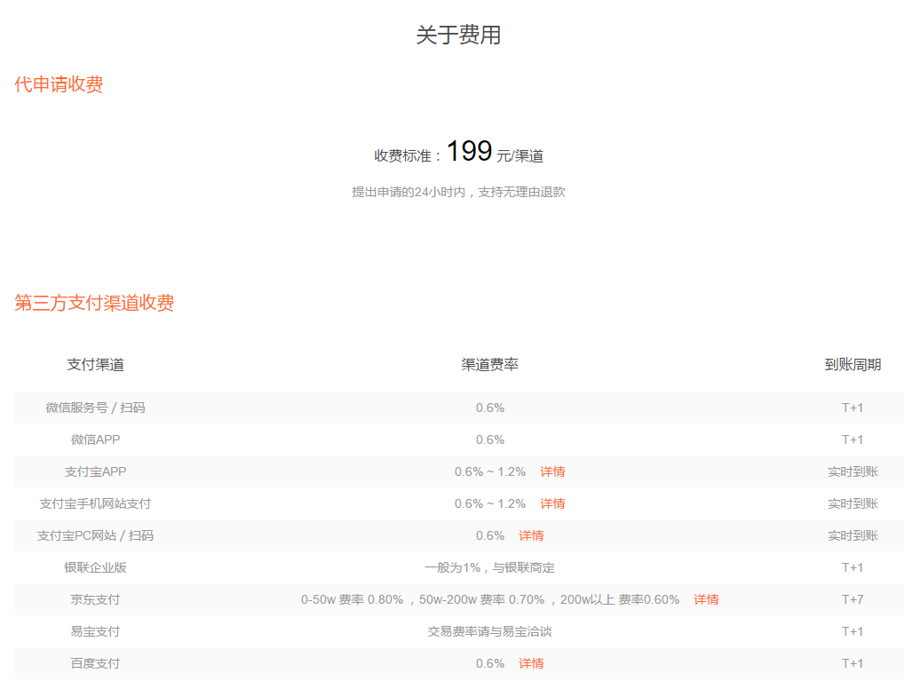Select the 微信服务号 / 扫码 row
This screenshot has width=912, height=689.
(x=93, y=408)
